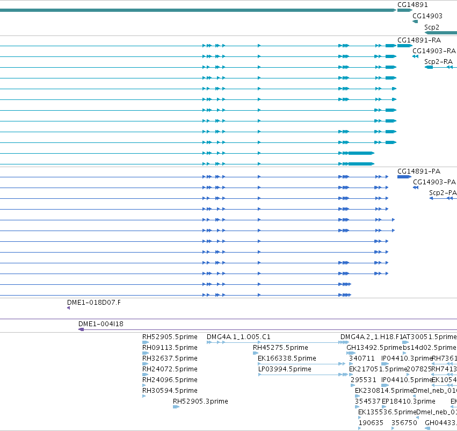Open the RH52905.5prime EST label

[170, 337]
